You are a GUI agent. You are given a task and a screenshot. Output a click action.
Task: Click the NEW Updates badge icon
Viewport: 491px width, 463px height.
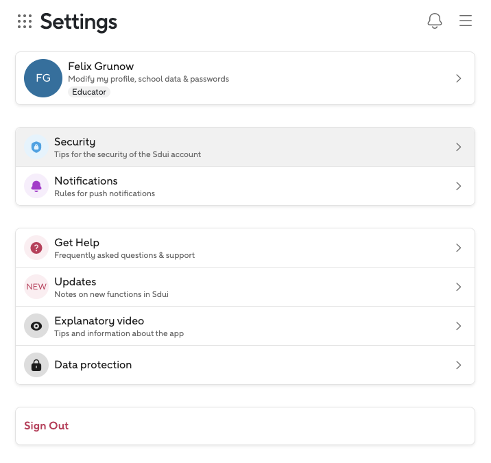pyautogui.click(x=36, y=287)
